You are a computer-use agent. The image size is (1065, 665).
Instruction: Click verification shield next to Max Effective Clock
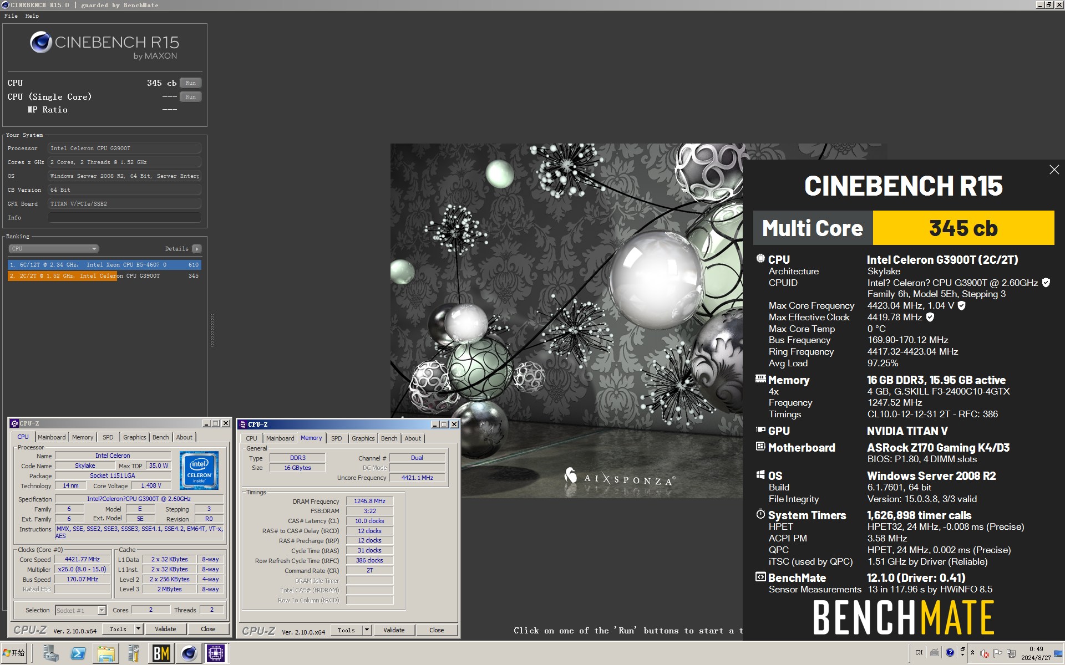tap(930, 317)
